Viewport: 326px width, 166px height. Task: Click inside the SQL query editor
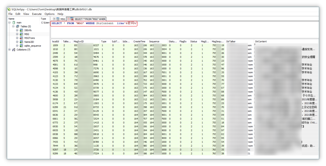185,30
